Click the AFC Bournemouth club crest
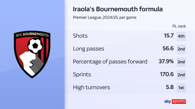Screen dimensions: 195x109 pos(32,54)
